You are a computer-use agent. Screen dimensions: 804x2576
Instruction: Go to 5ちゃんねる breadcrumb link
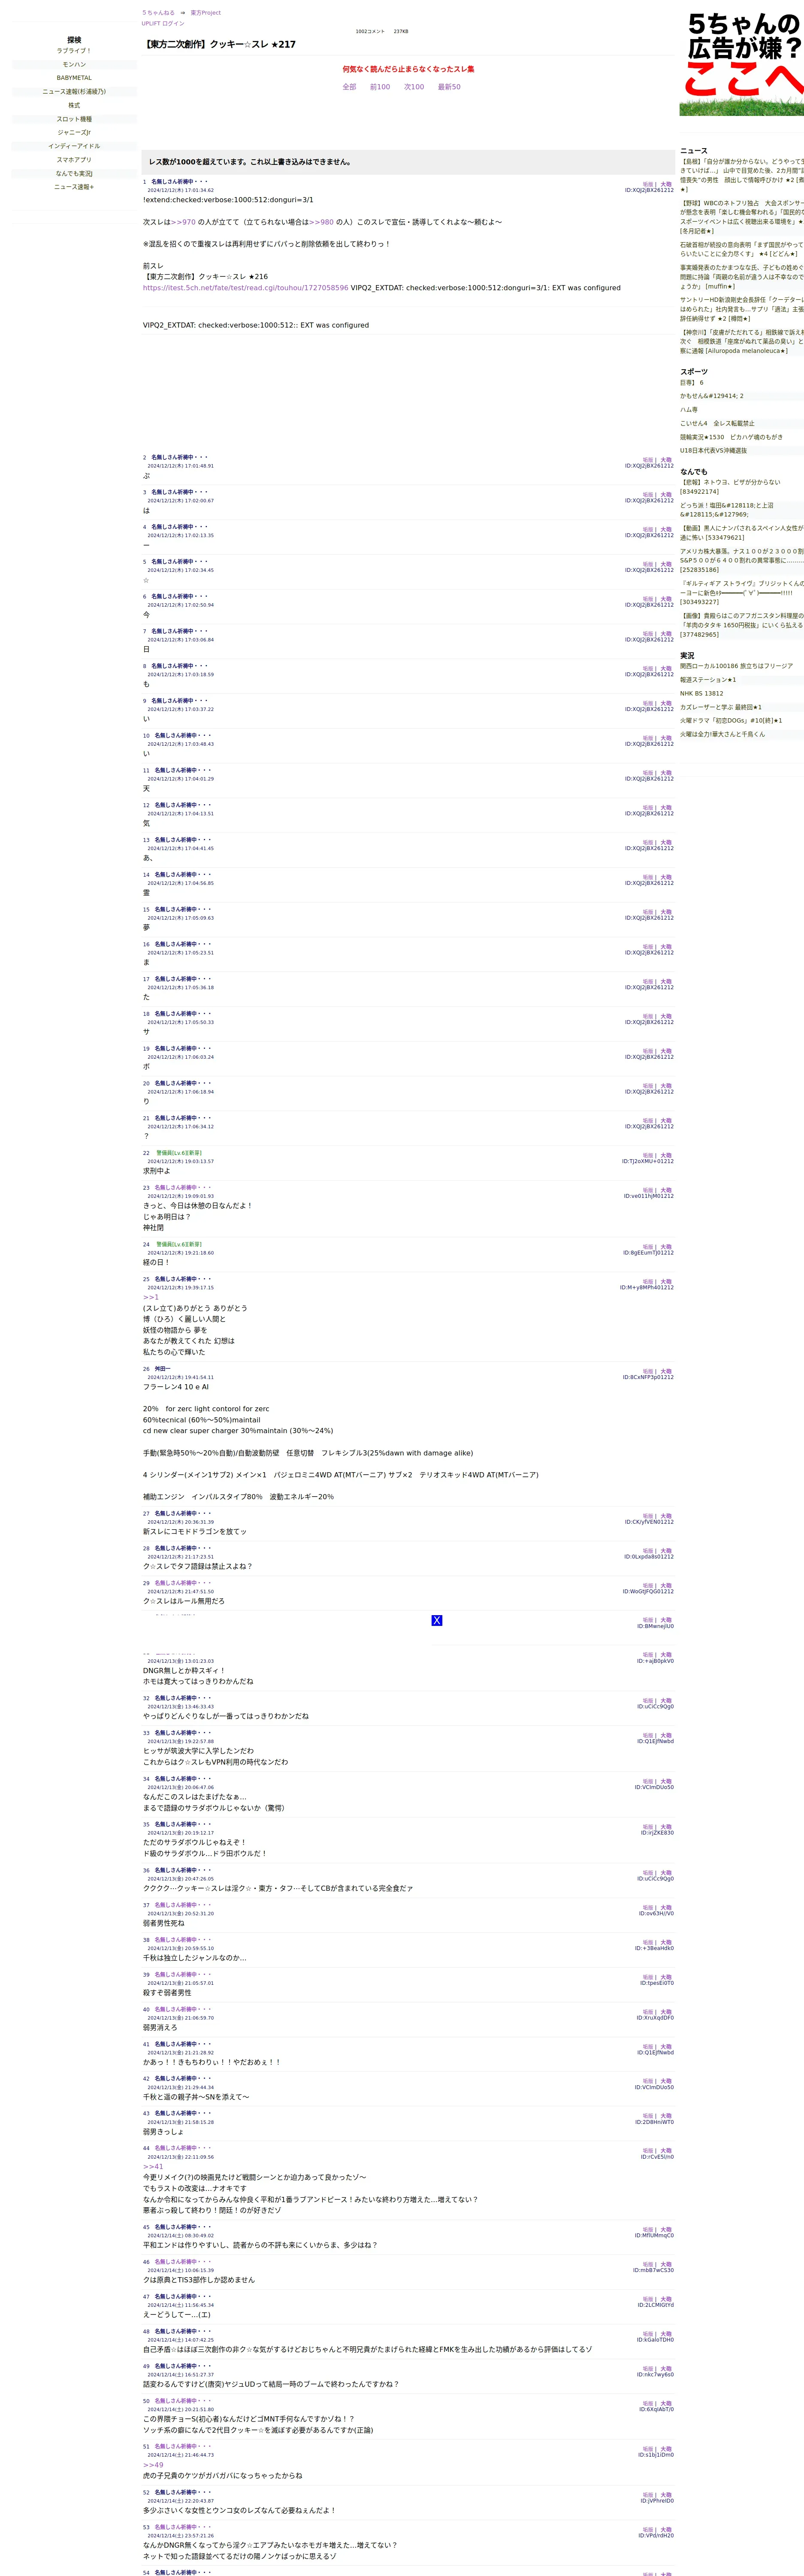pos(158,13)
